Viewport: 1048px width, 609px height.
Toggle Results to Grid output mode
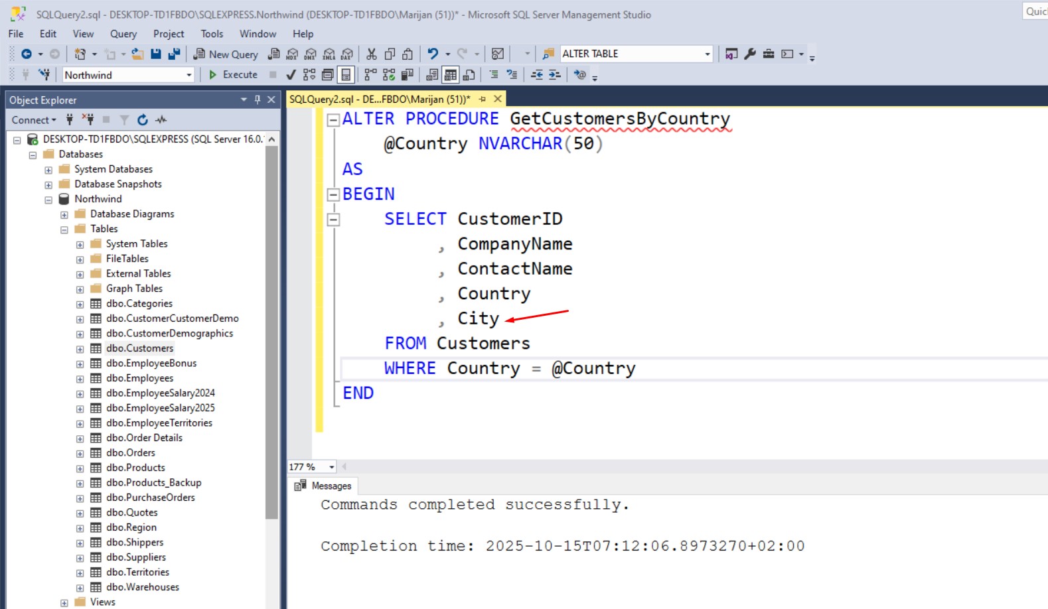[x=451, y=75]
